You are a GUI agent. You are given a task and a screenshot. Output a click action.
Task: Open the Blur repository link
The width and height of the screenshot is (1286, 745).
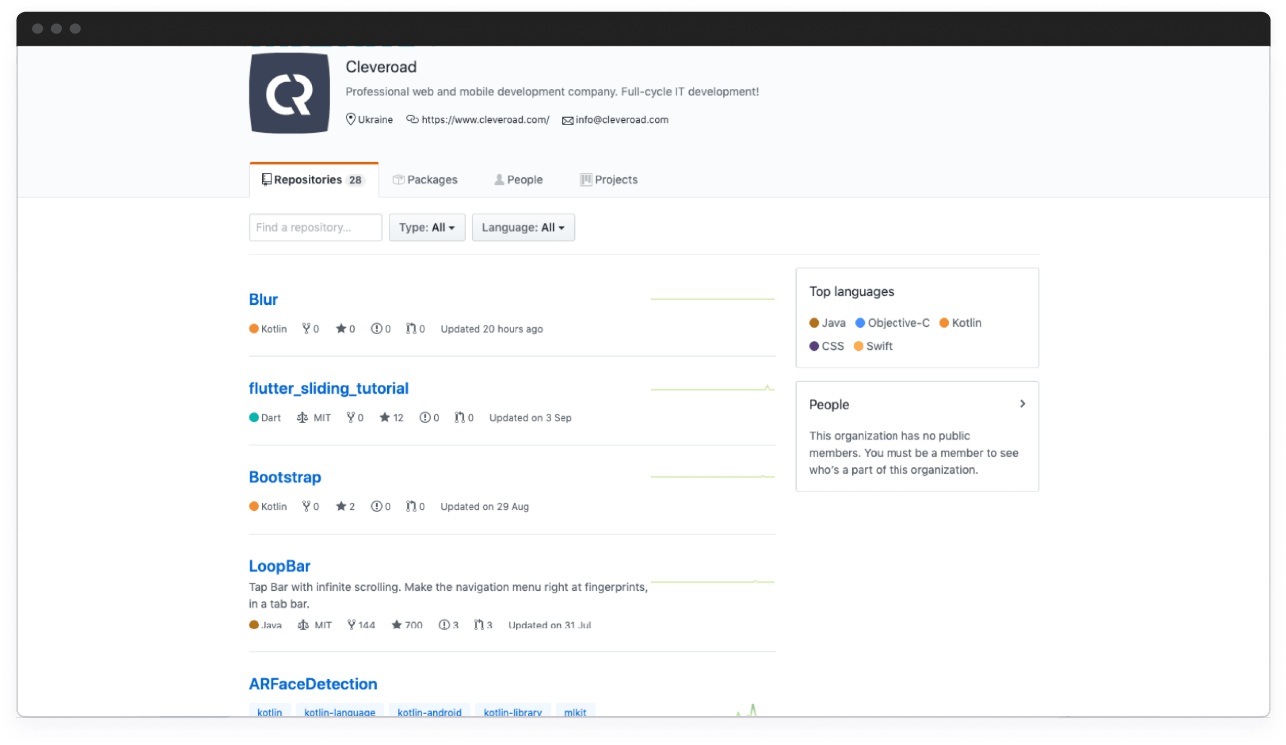263,300
